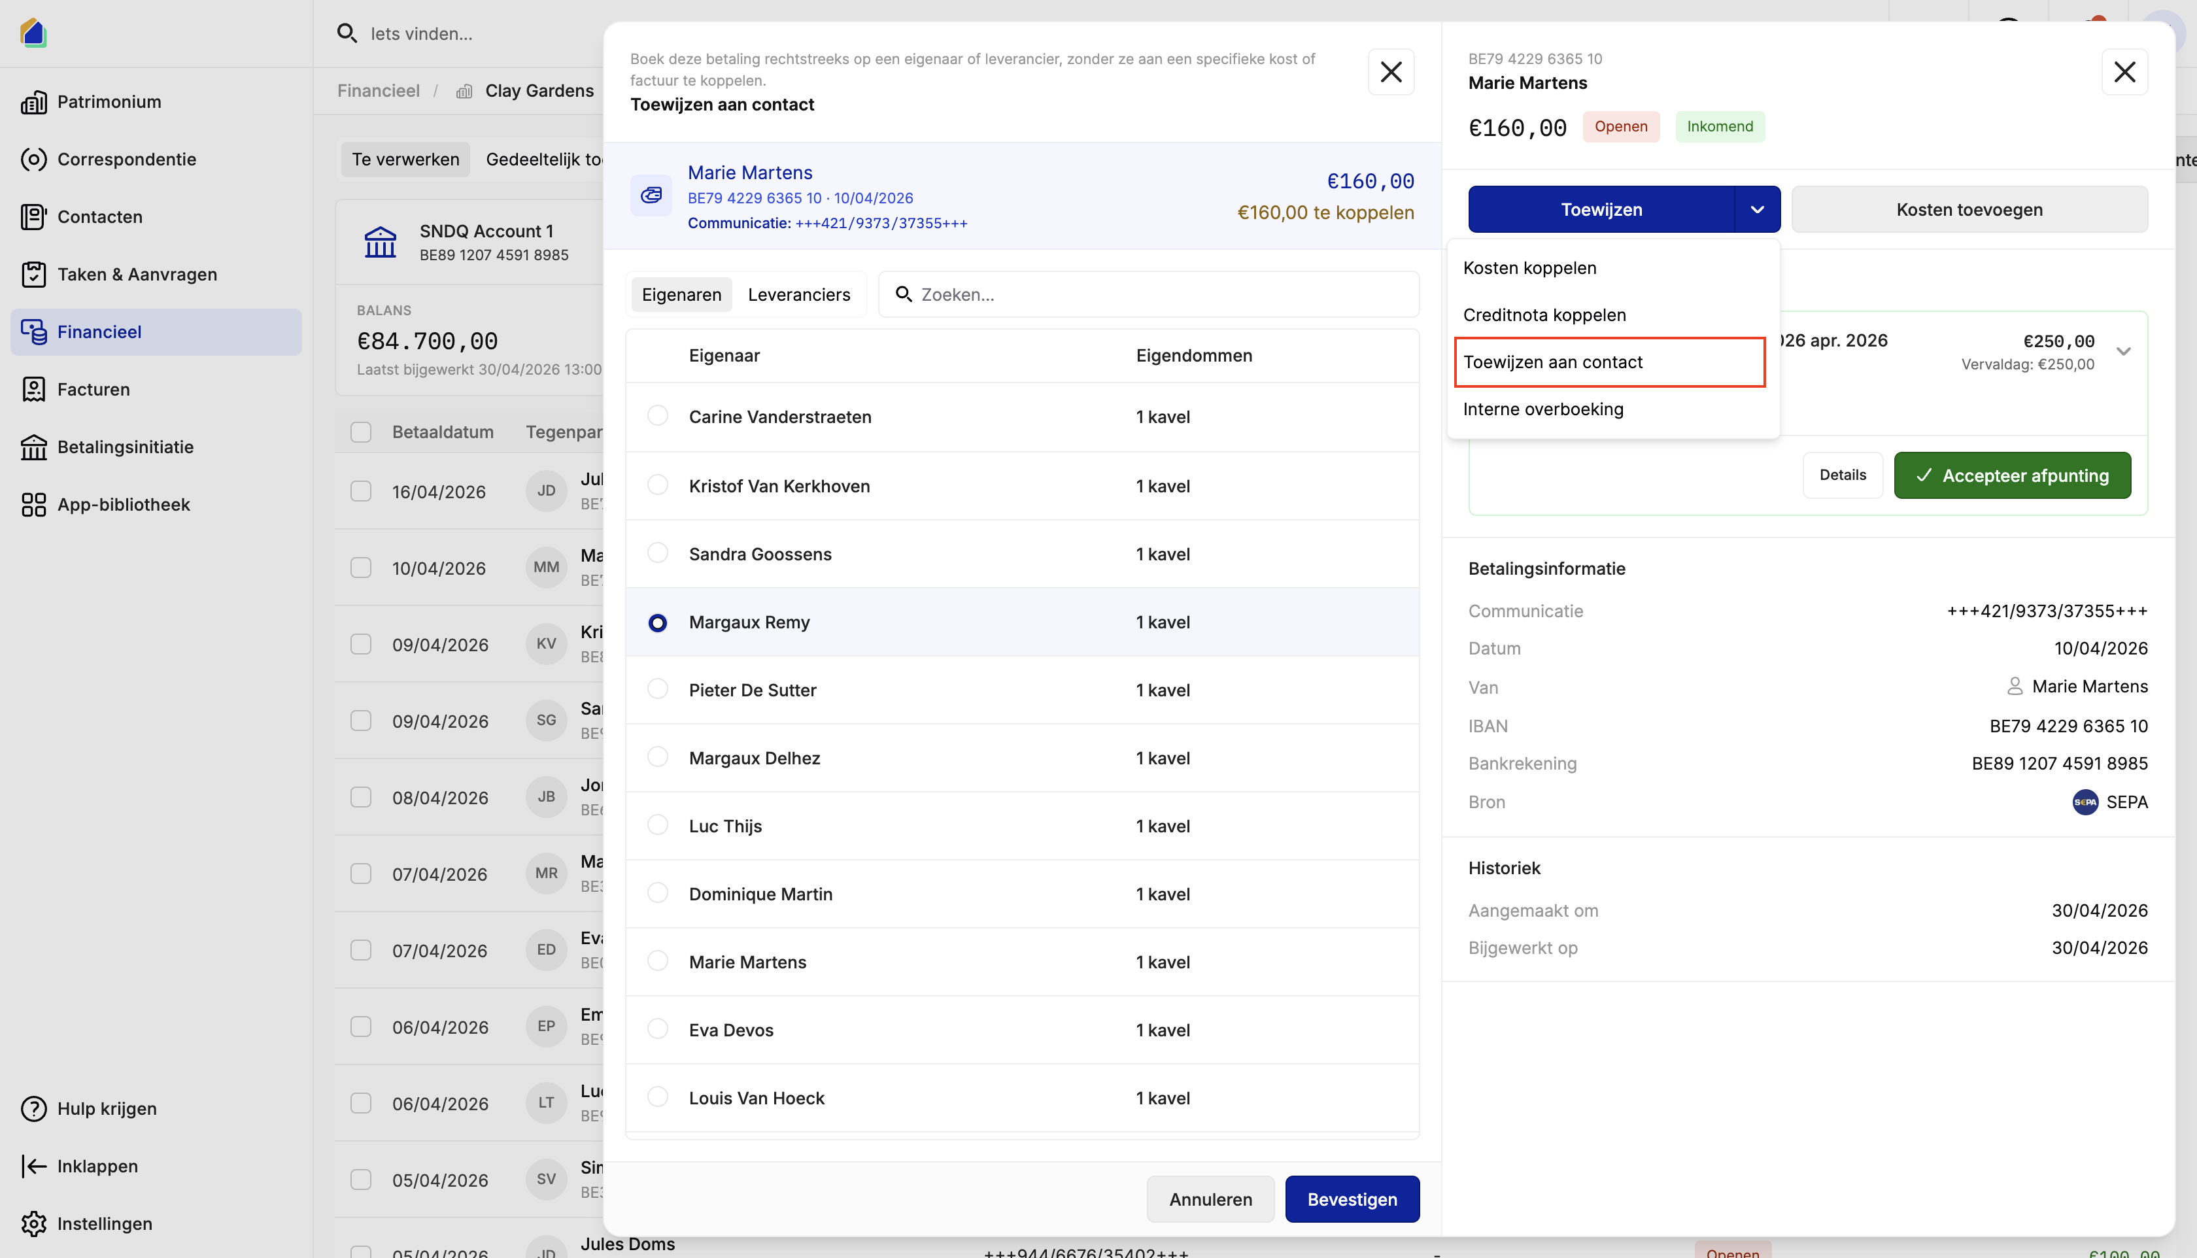Switch to the Eigenaren tab

pyautogui.click(x=681, y=295)
